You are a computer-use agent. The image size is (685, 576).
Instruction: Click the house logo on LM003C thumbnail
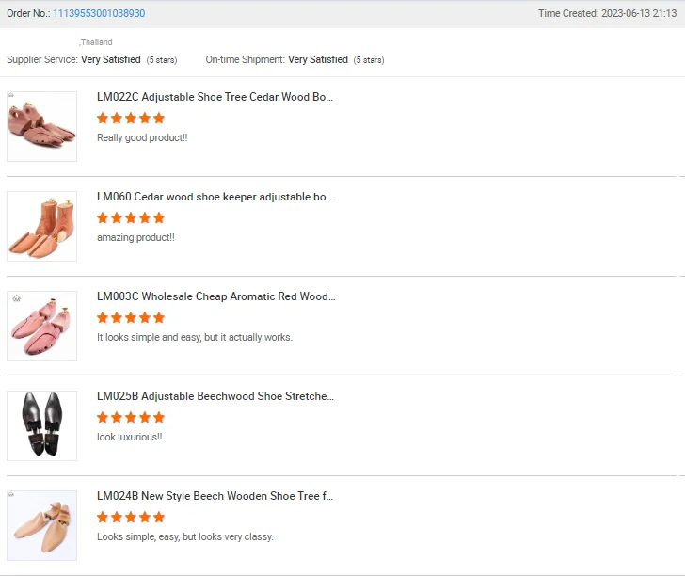click(16, 298)
